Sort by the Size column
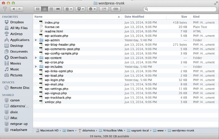Viewport: 219px width, 139px height. point(178,17)
